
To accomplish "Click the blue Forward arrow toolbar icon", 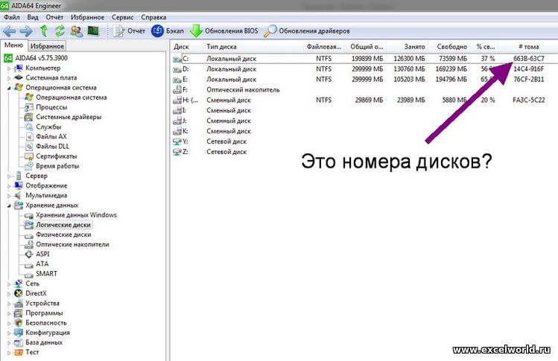I will [26, 31].
